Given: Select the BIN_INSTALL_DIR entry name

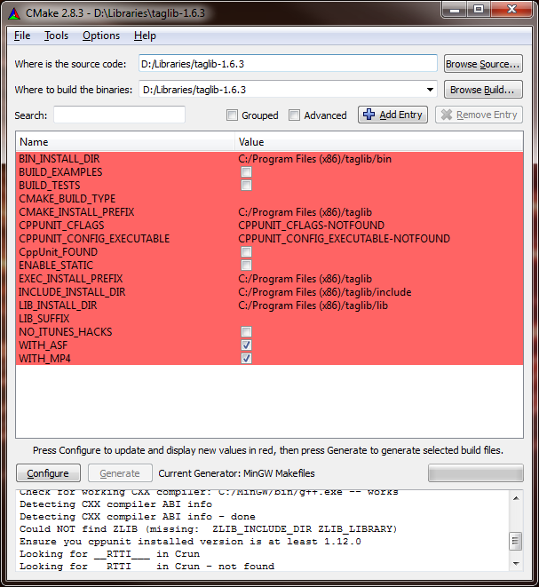Looking at the screenshot, I should (59, 159).
